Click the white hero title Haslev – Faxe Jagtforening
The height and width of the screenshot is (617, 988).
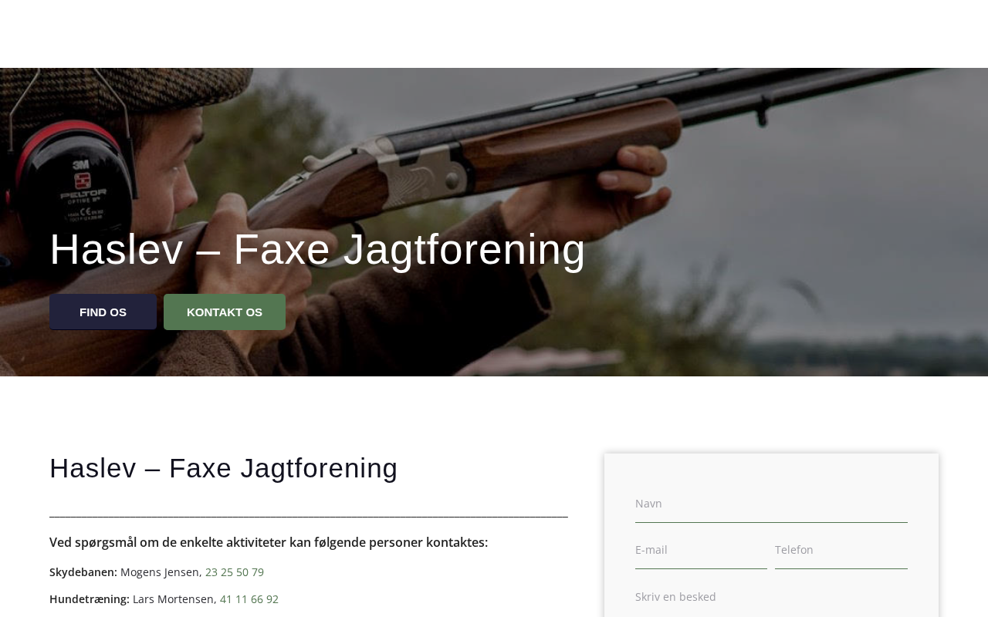[317, 249]
